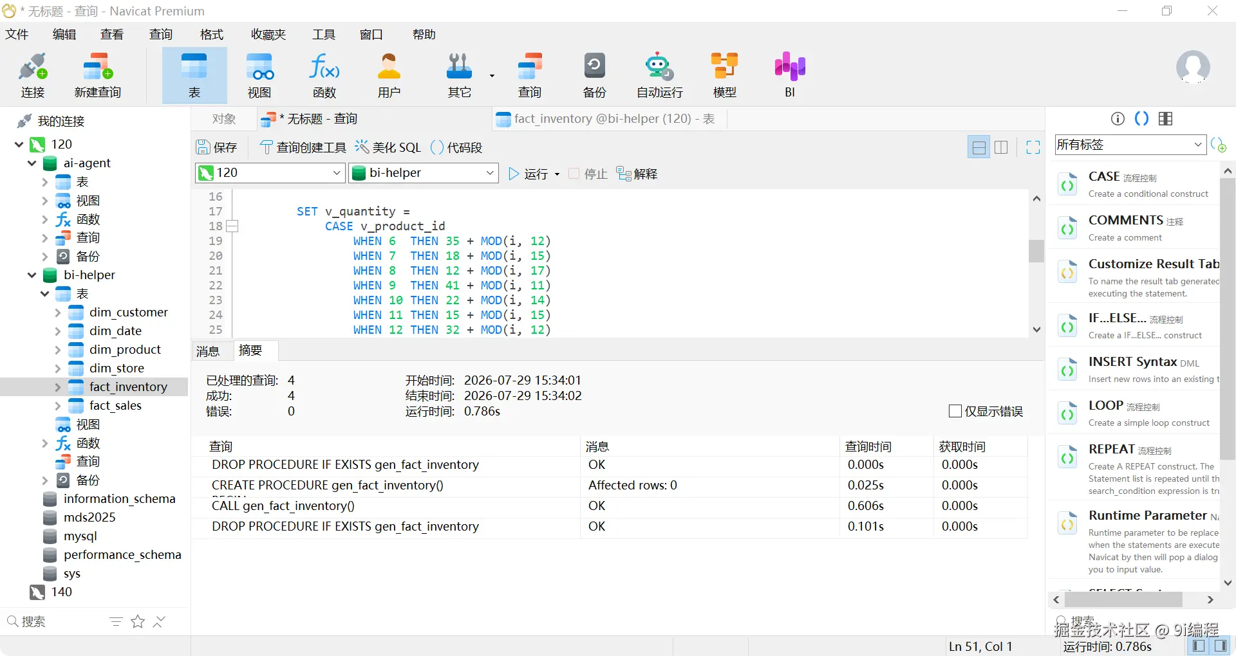The image size is (1236, 656).
Task: Collapse the ai-agent database node
Action: pyautogui.click(x=32, y=163)
